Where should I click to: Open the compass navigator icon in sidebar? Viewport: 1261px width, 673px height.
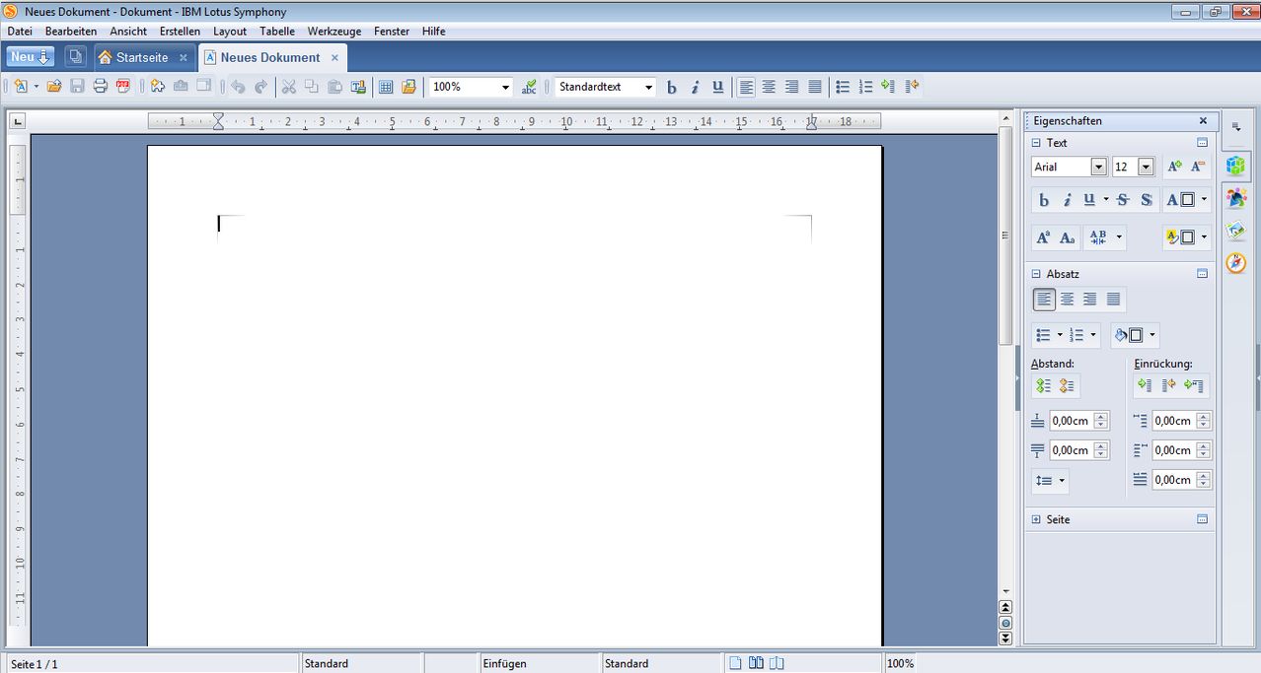tap(1235, 263)
